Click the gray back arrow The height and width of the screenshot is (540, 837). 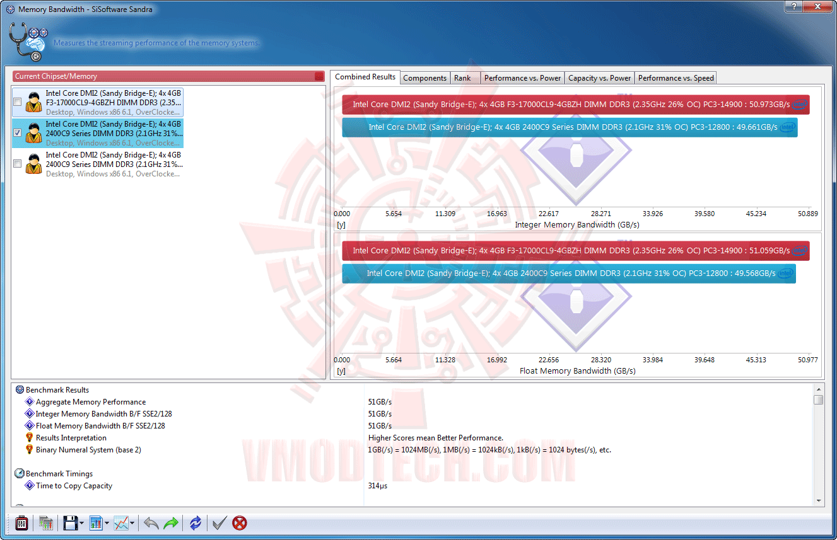151,523
